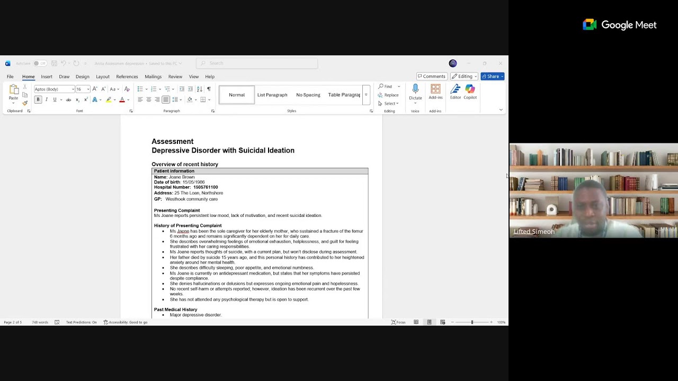This screenshot has height=381, width=678.
Task: Open the Add-ins gallery
Action: (435, 92)
